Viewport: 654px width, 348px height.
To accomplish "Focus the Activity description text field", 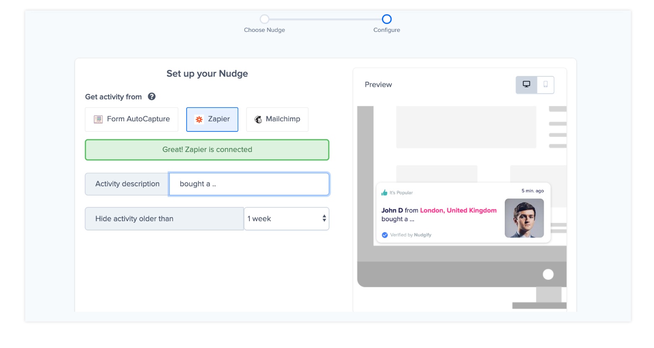I will coord(249,184).
